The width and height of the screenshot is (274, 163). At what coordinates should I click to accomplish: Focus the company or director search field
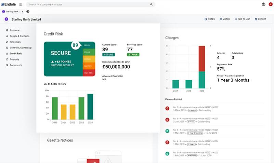(x=89, y=4)
